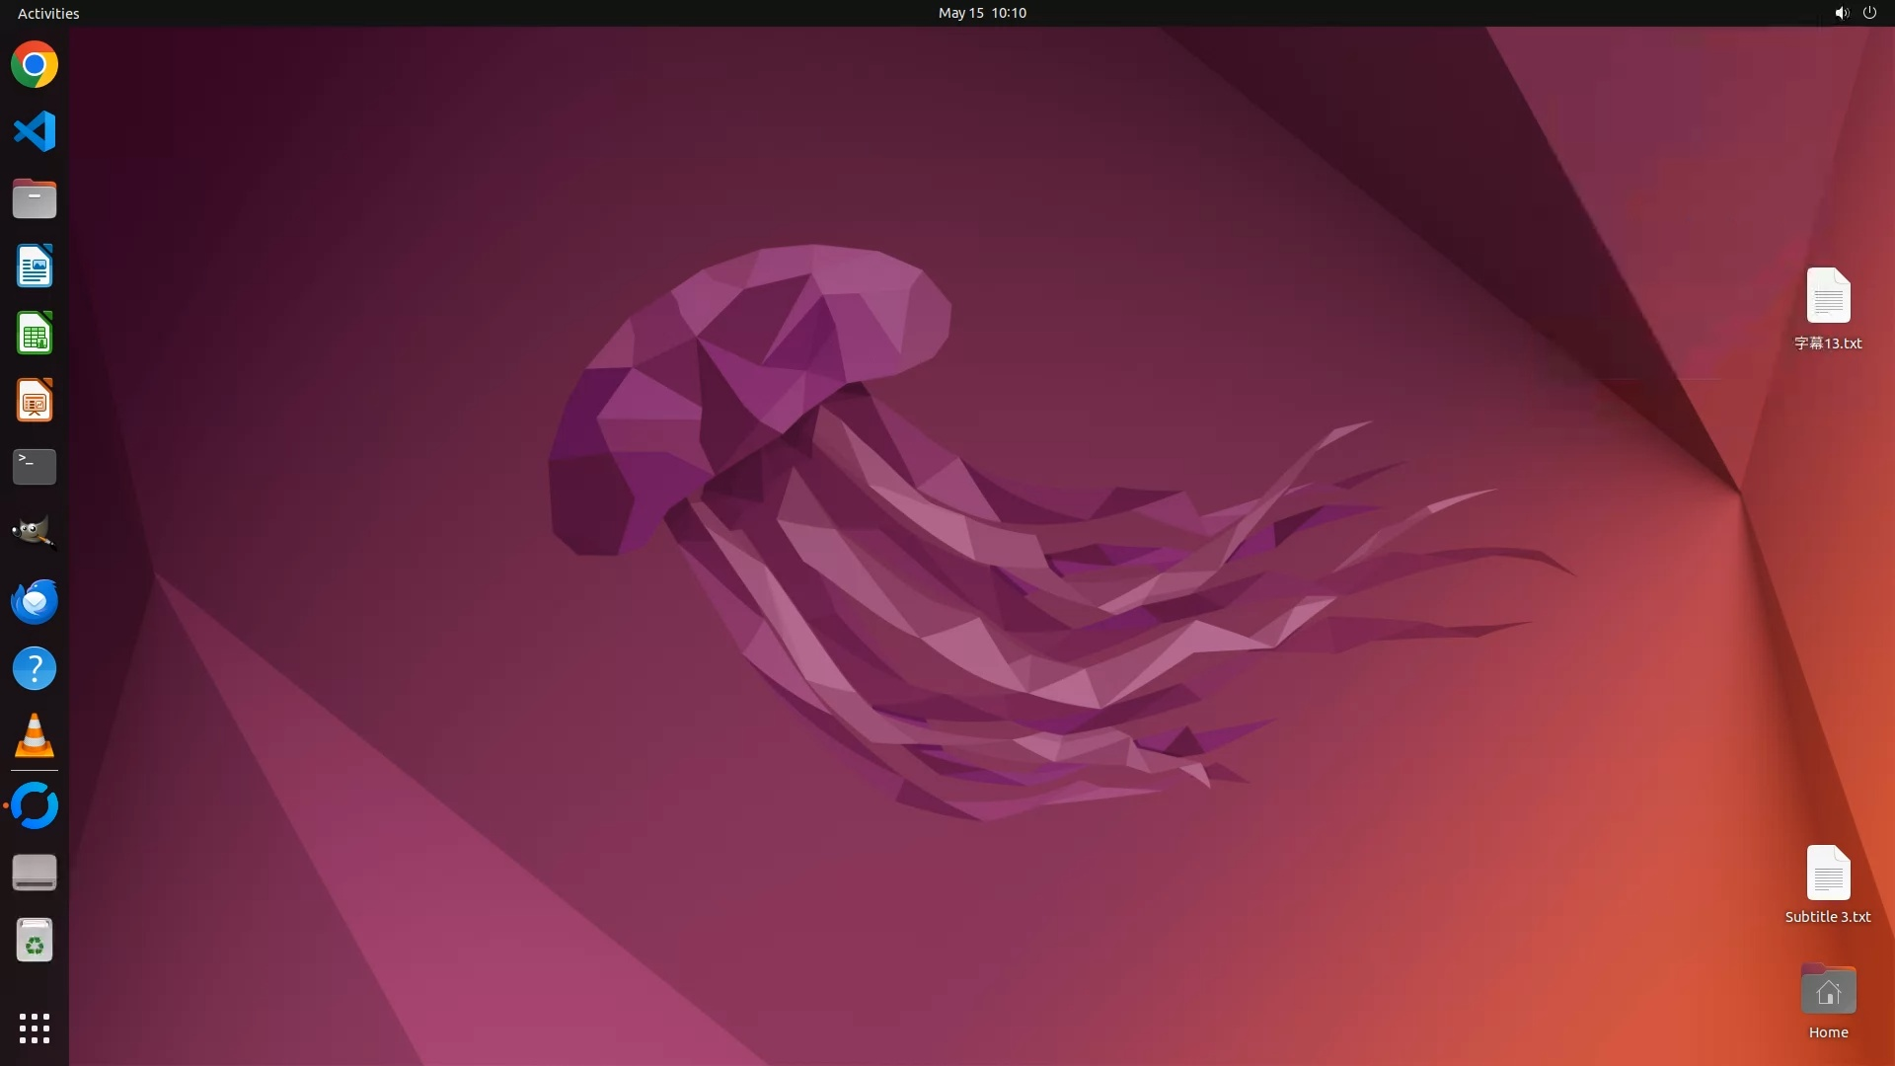Open Thunderbird mail client

point(35,601)
